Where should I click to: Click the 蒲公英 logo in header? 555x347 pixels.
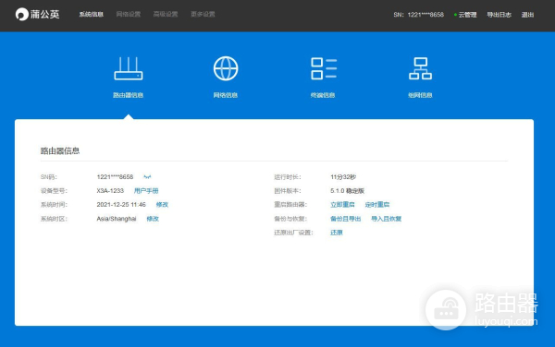click(x=37, y=14)
